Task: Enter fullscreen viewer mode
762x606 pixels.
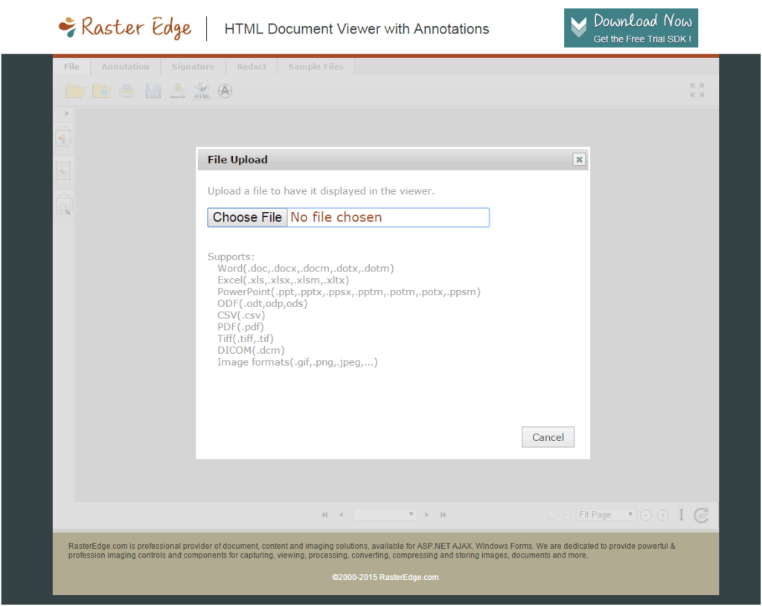Action: coord(697,90)
